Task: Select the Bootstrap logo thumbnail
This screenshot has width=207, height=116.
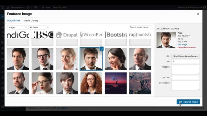Action: [116, 38]
